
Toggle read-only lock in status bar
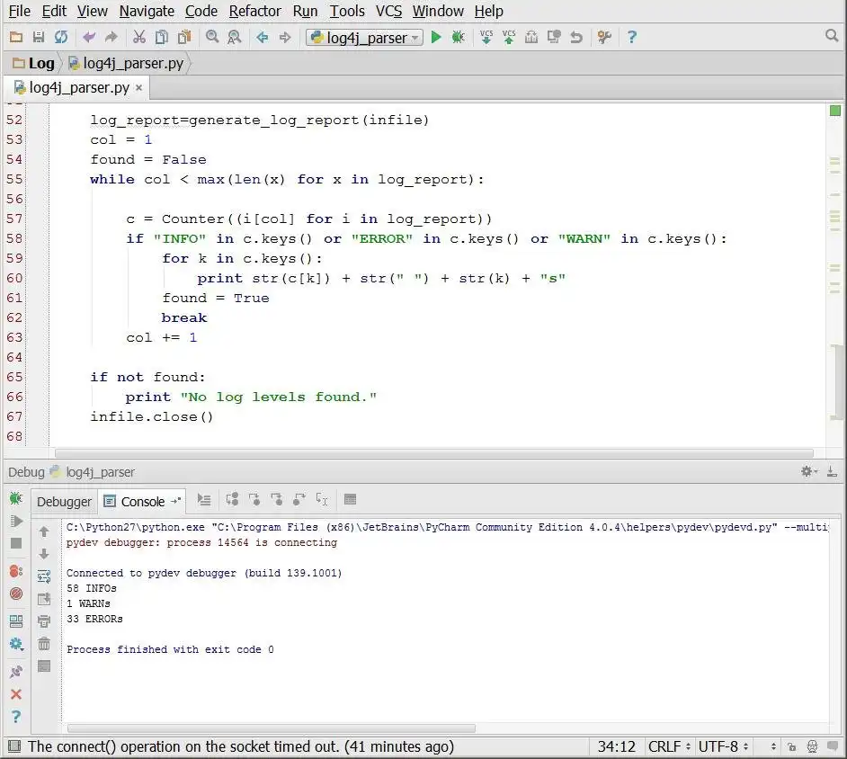[x=792, y=747]
